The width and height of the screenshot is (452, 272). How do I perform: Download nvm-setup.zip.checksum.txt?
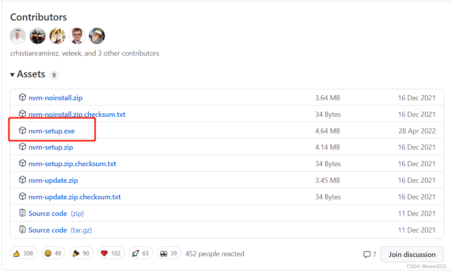click(72, 164)
